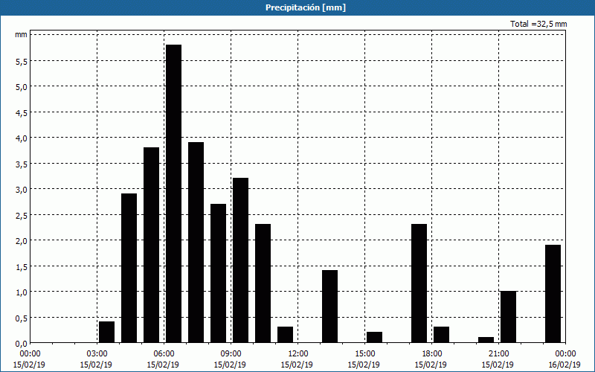Click the mm unit label on y-axis
The height and width of the screenshot is (372, 595).
click(x=22, y=34)
